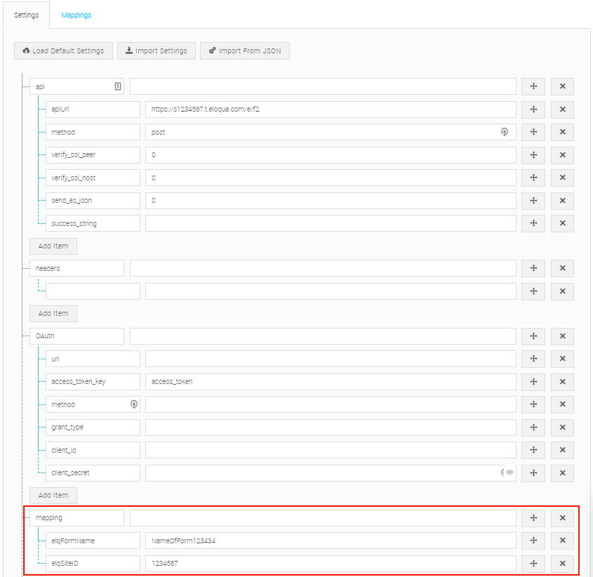Toggle visibility of the client_secret value
Screen dimensions: 593x577
[x=511, y=473]
